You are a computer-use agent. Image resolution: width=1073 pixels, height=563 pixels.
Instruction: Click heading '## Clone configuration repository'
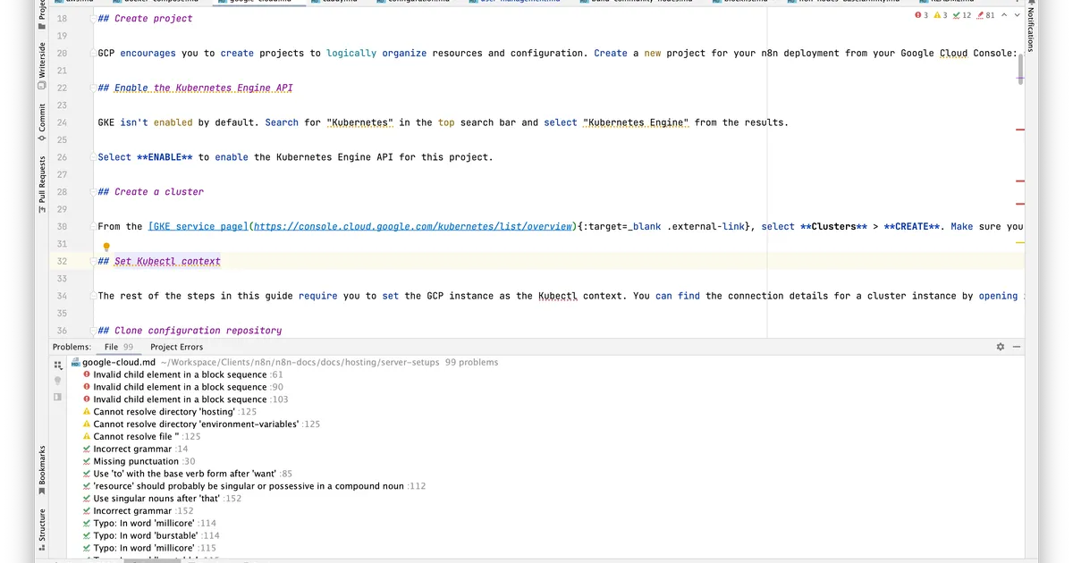[190, 331]
